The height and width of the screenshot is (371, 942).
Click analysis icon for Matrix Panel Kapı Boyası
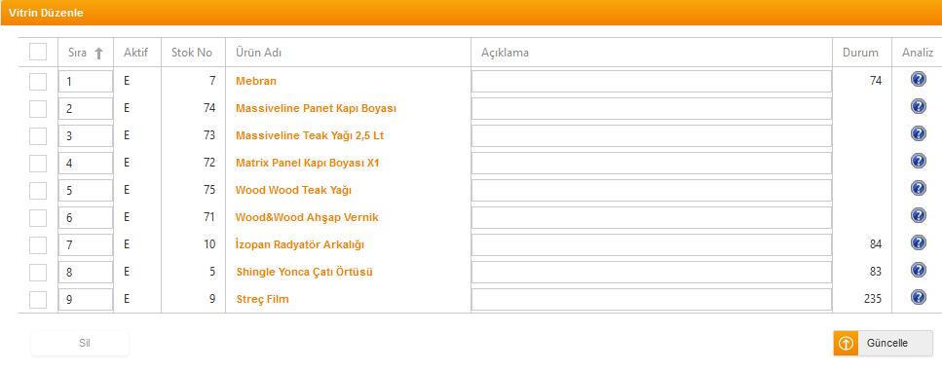pyautogui.click(x=918, y=161)
